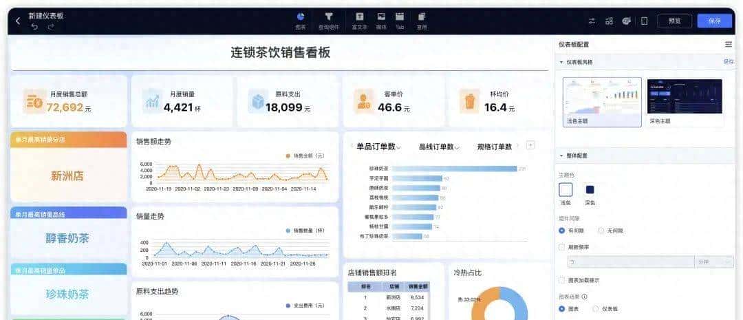Open the 分钟 time unit dropdown
The image size is (743, 320).
click(713, 262)
